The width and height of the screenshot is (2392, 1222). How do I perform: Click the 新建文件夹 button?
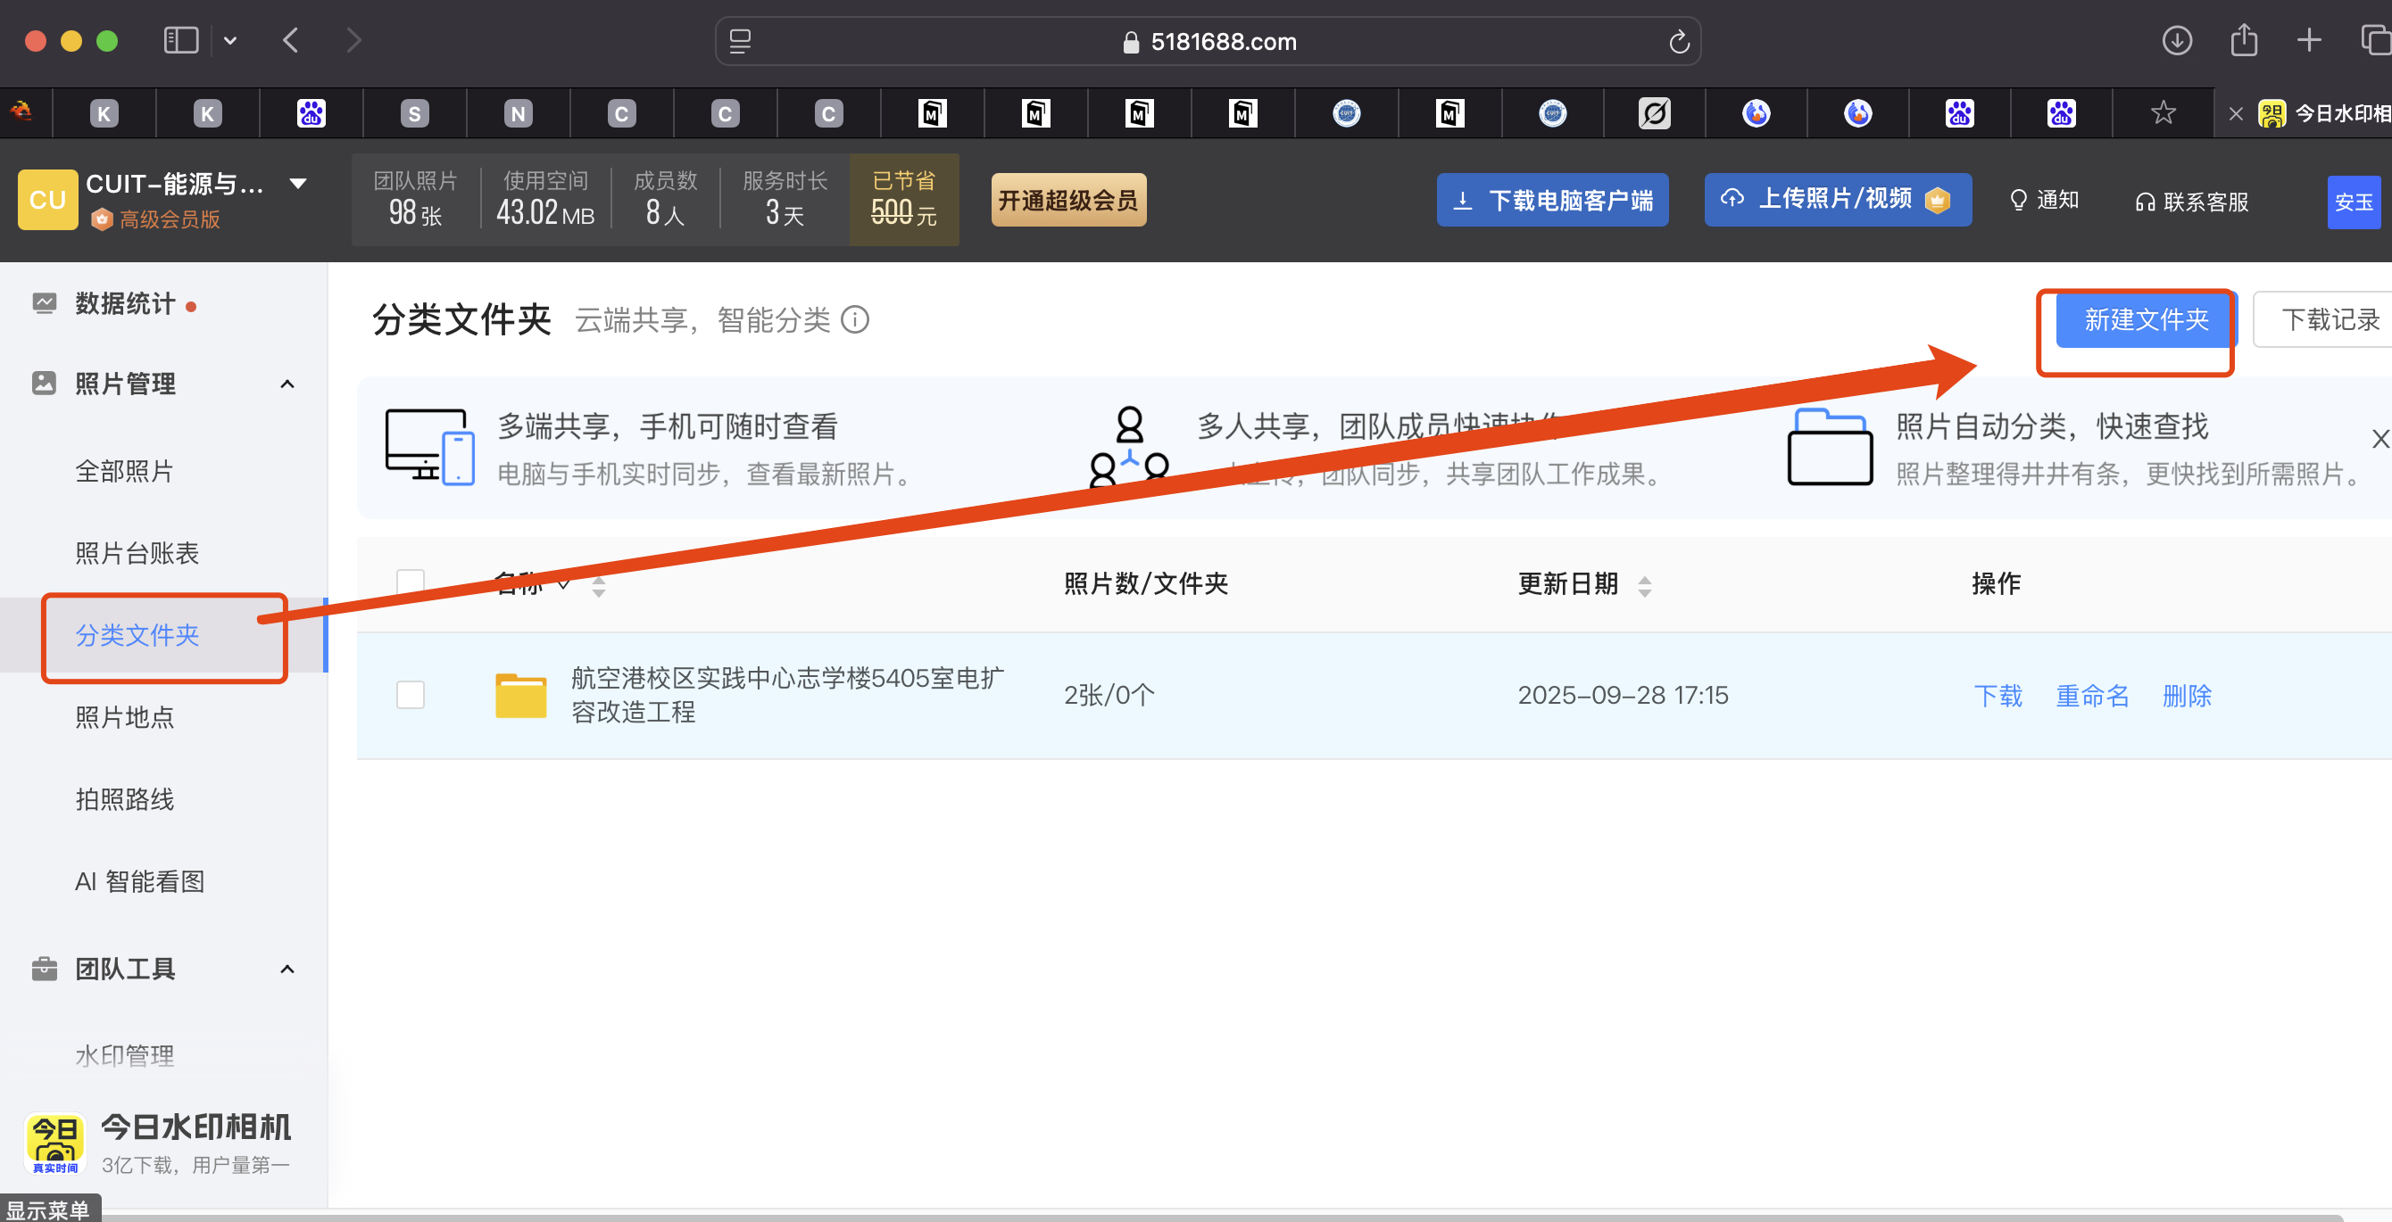pos(2145,320)
